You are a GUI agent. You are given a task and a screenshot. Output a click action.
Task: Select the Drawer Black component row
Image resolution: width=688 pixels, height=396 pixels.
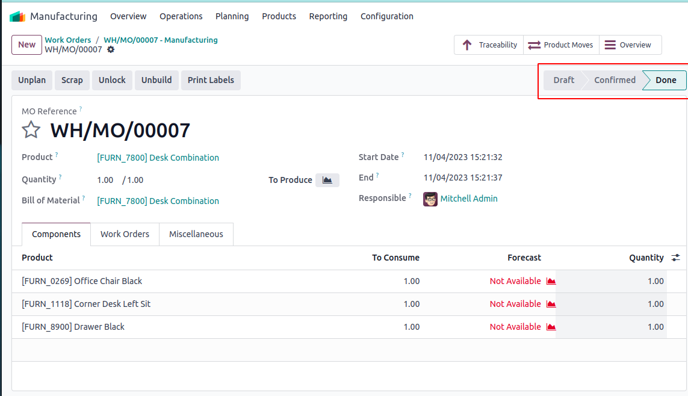349,327
